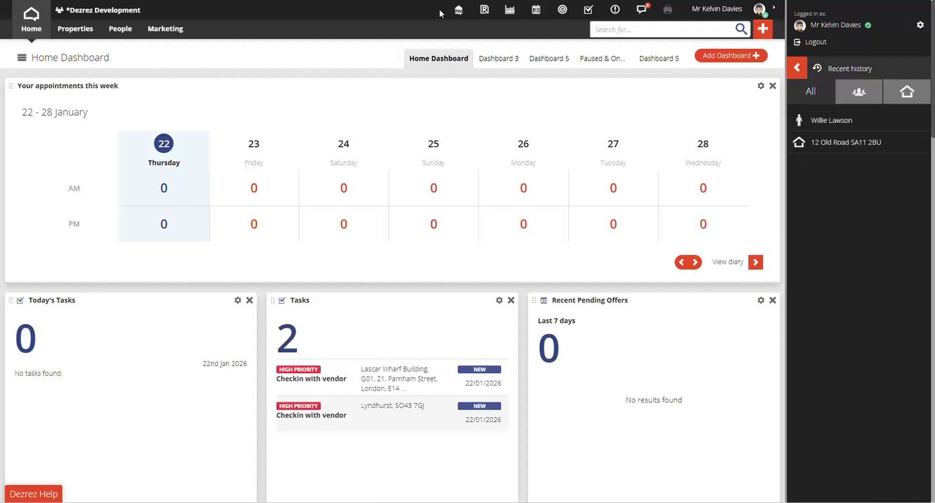
Task: Close the Tasks widget
Action: (x=511, y=300)
